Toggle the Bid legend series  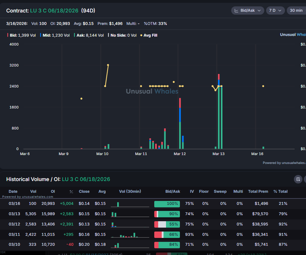click(21, 35)
